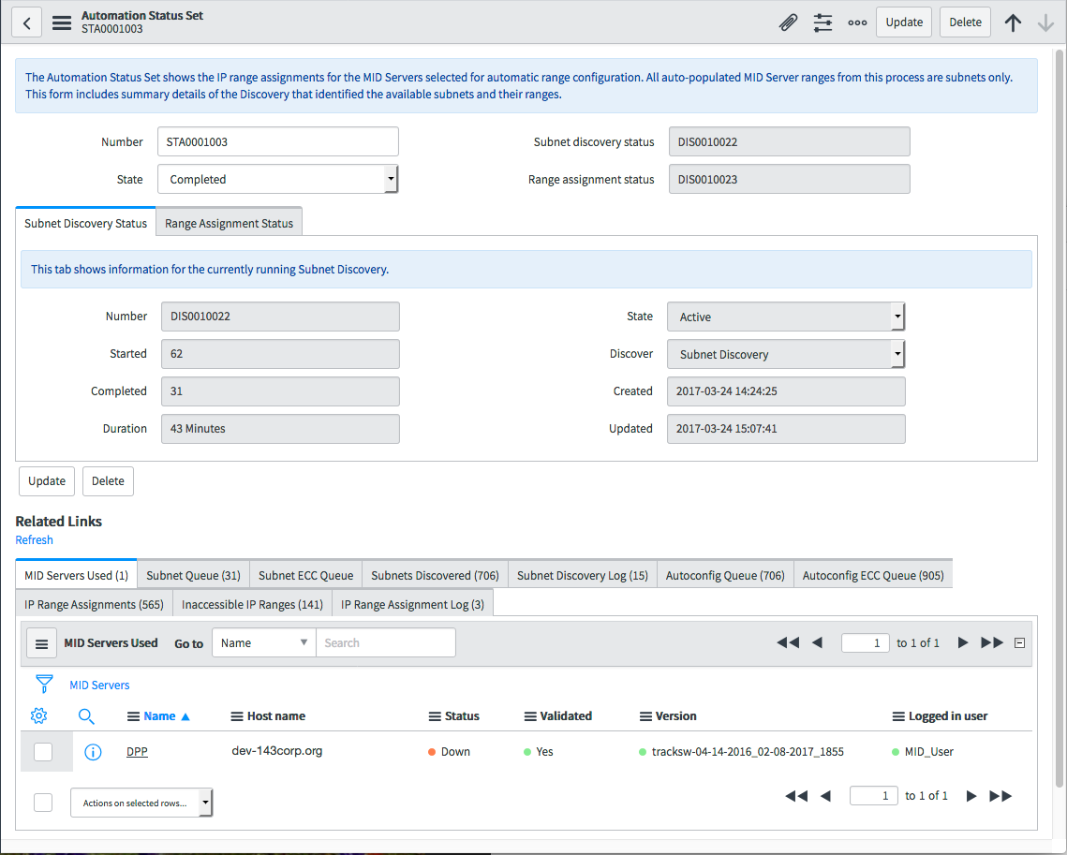Viewport: 1067px width, 855px height.
Task: Click the lower Delete button
Action: click(108, 481)
